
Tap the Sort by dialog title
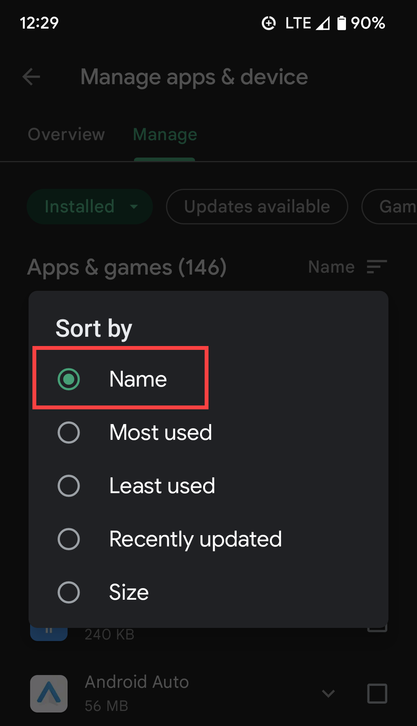pos(94,329)
